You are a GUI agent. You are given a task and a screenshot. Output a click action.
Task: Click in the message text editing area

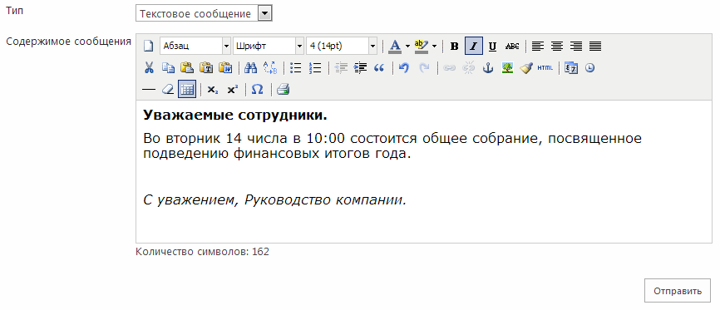pyautogui.click(x=423, y=171)
